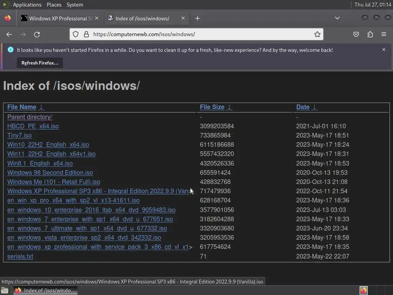Download HBCD_PE_x64.iso
This screenshot has height=295, width=393.
coord(33,126)
